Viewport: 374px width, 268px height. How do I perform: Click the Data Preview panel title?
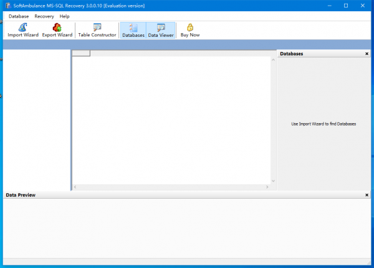21,195
